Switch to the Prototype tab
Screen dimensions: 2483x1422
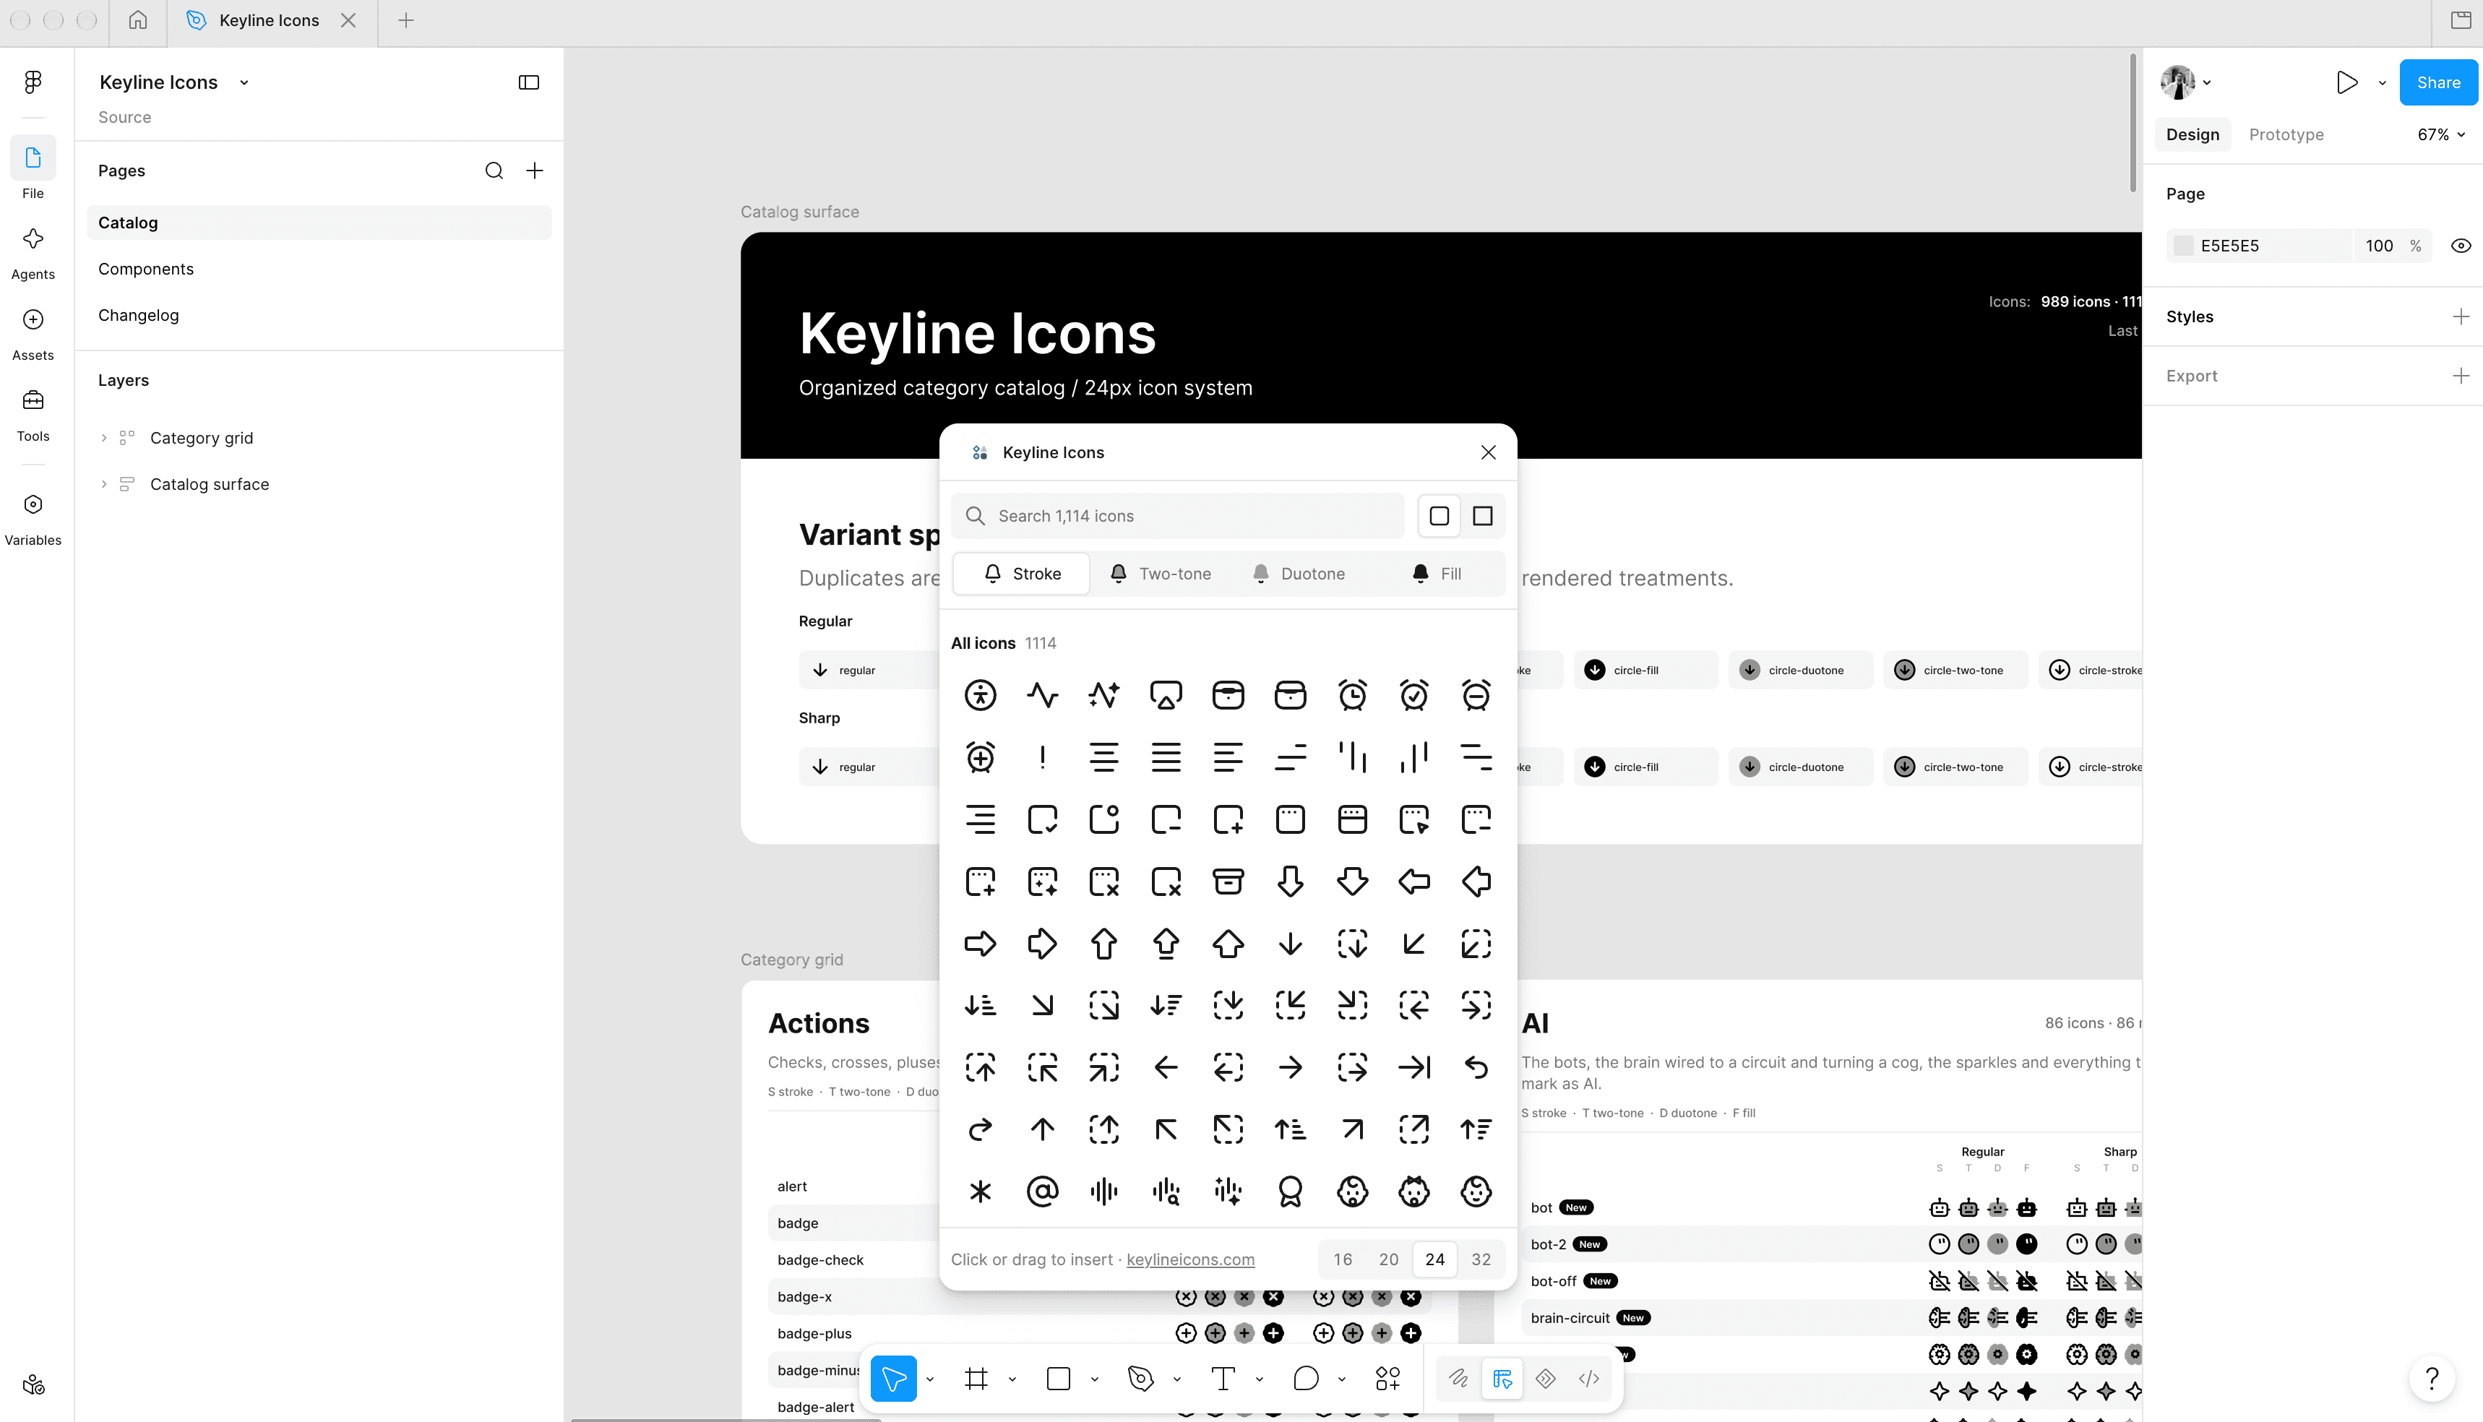point(2286,135)
